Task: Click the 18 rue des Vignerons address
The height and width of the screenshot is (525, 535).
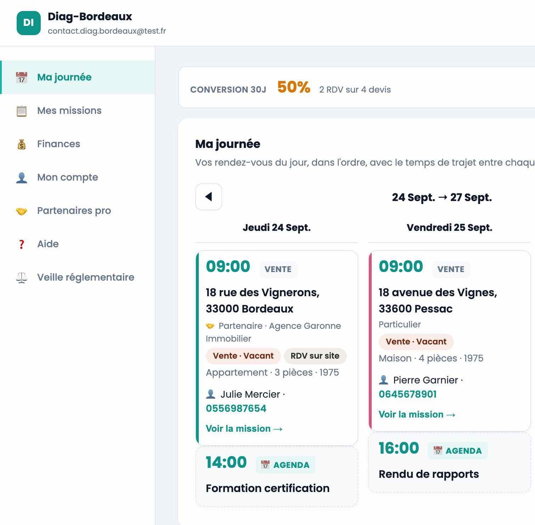Action: coord(263,300)
